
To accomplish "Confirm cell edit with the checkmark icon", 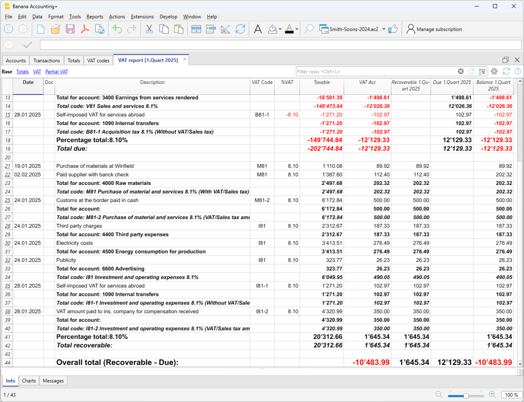I will [27, 45].
